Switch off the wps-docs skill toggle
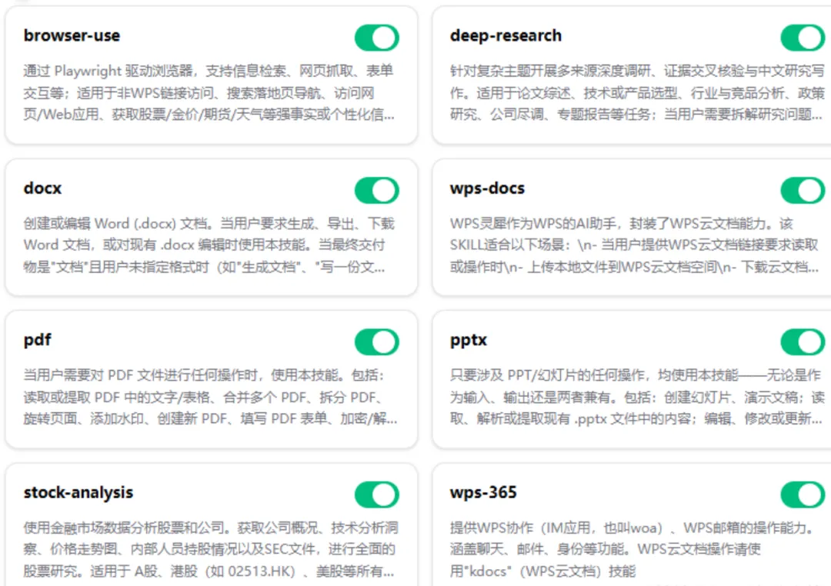 tap(803, 190)
